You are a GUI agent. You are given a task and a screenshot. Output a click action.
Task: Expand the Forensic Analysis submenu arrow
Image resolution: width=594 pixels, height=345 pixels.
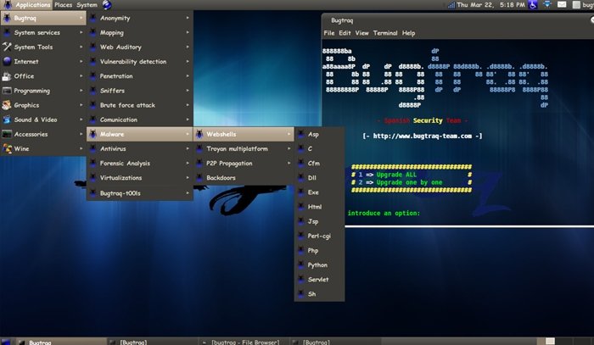tap(188, 163)
